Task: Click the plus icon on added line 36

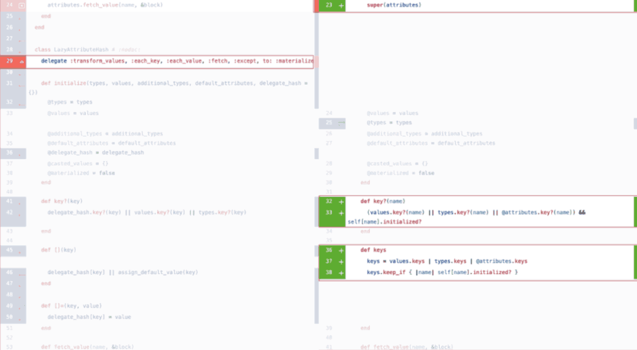Action: [x=341, y=250]
